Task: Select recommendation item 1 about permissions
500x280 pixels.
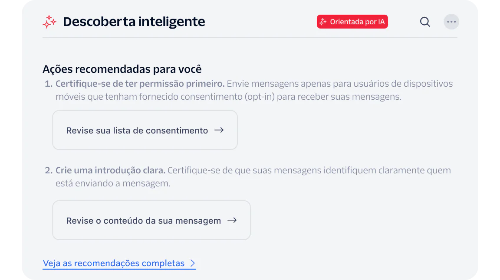Action: click(x=254, y=90)
